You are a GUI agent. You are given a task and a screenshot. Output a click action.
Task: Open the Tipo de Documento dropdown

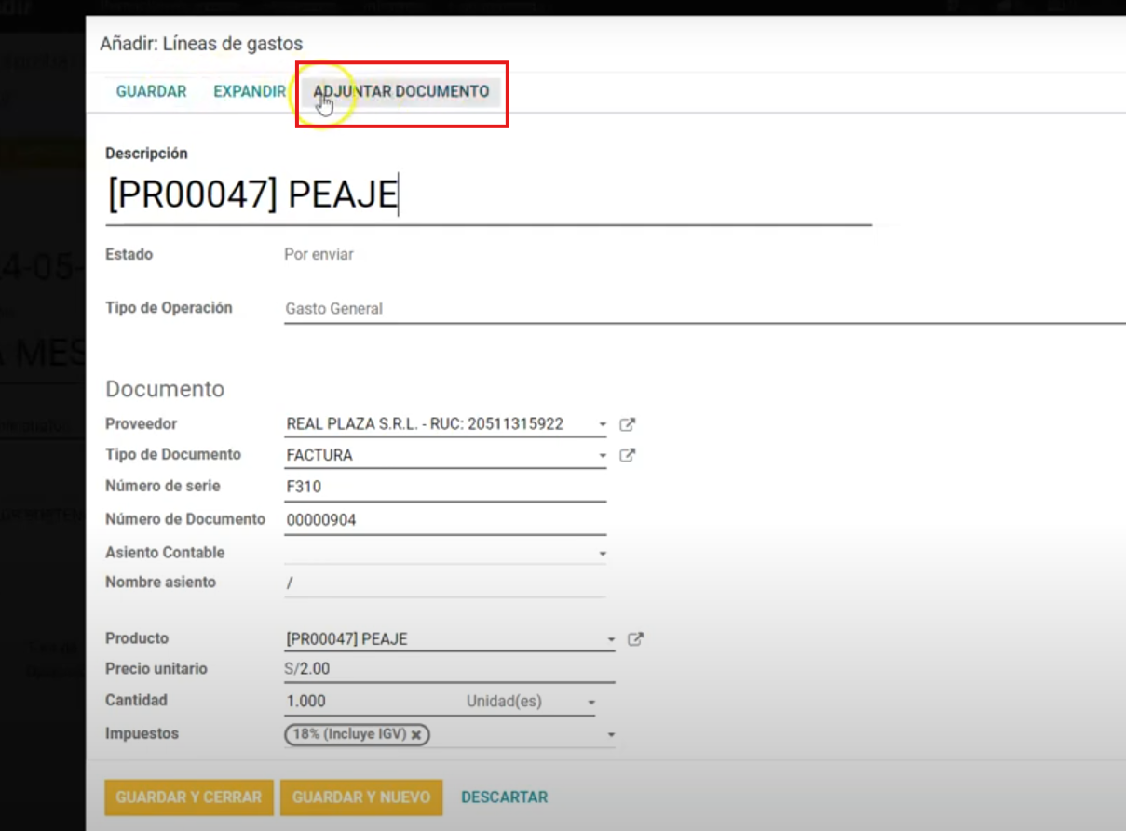point(603,456)
